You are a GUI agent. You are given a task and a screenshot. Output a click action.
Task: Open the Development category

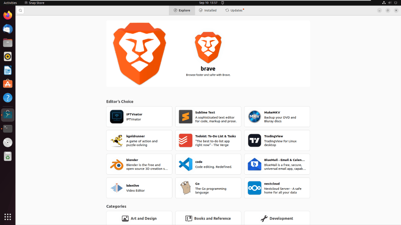click(277, 218)
